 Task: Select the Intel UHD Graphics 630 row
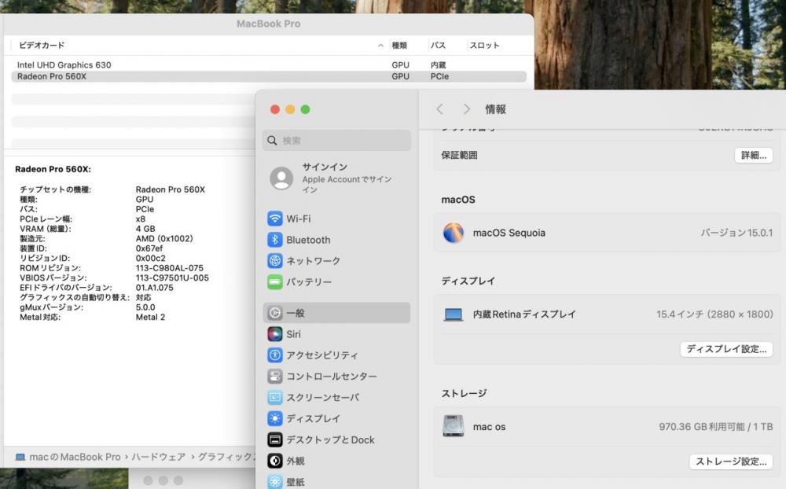click(x=269, y=64)
